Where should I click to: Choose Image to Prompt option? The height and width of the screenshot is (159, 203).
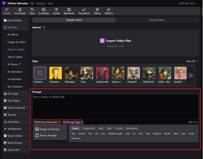(x=47, y=129)
